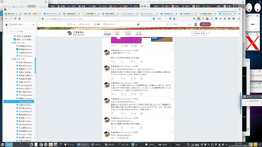This screenshot has width=262, height=147.
Task: Open the KDE application launcher in the taskbar
Action: point(2,144)
